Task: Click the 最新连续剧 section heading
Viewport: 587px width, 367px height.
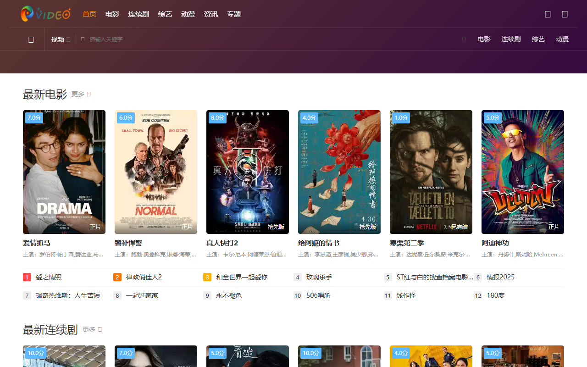Action: coord(50,330)
